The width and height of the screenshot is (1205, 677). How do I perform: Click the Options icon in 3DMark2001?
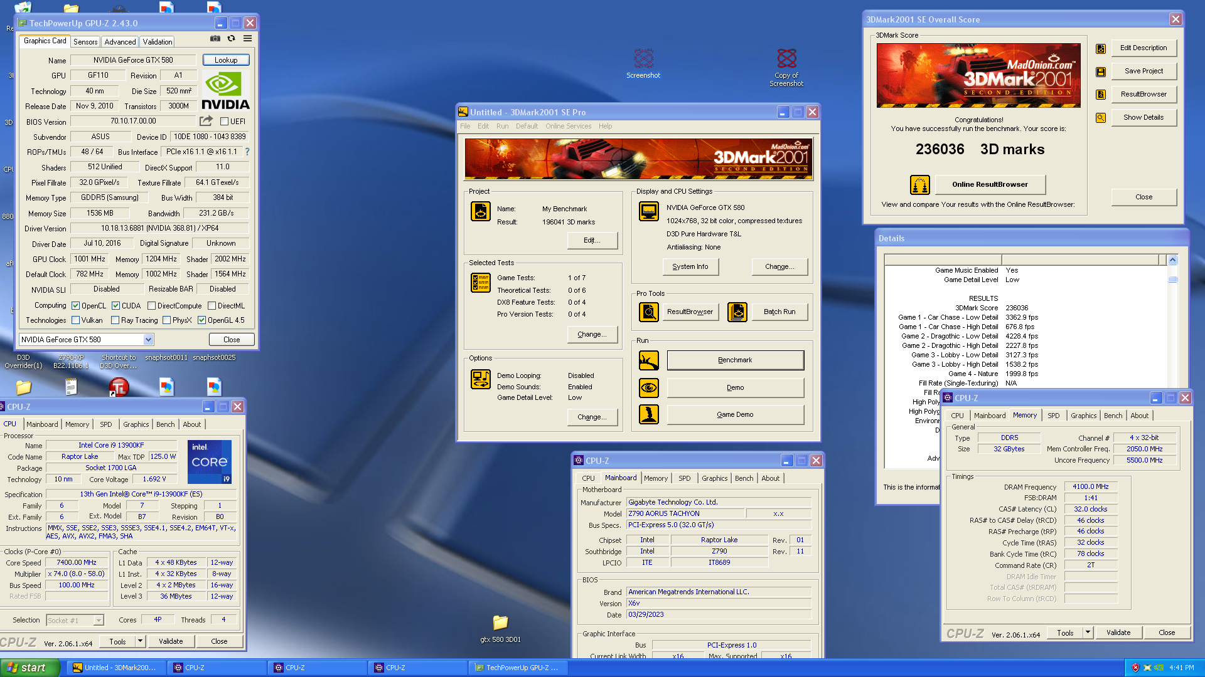(x=481, y=379)
